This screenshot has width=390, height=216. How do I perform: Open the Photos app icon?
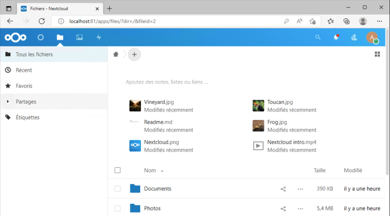tap(79, 37)
